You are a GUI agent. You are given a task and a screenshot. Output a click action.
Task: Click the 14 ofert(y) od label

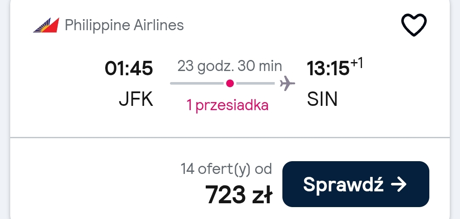226,169
